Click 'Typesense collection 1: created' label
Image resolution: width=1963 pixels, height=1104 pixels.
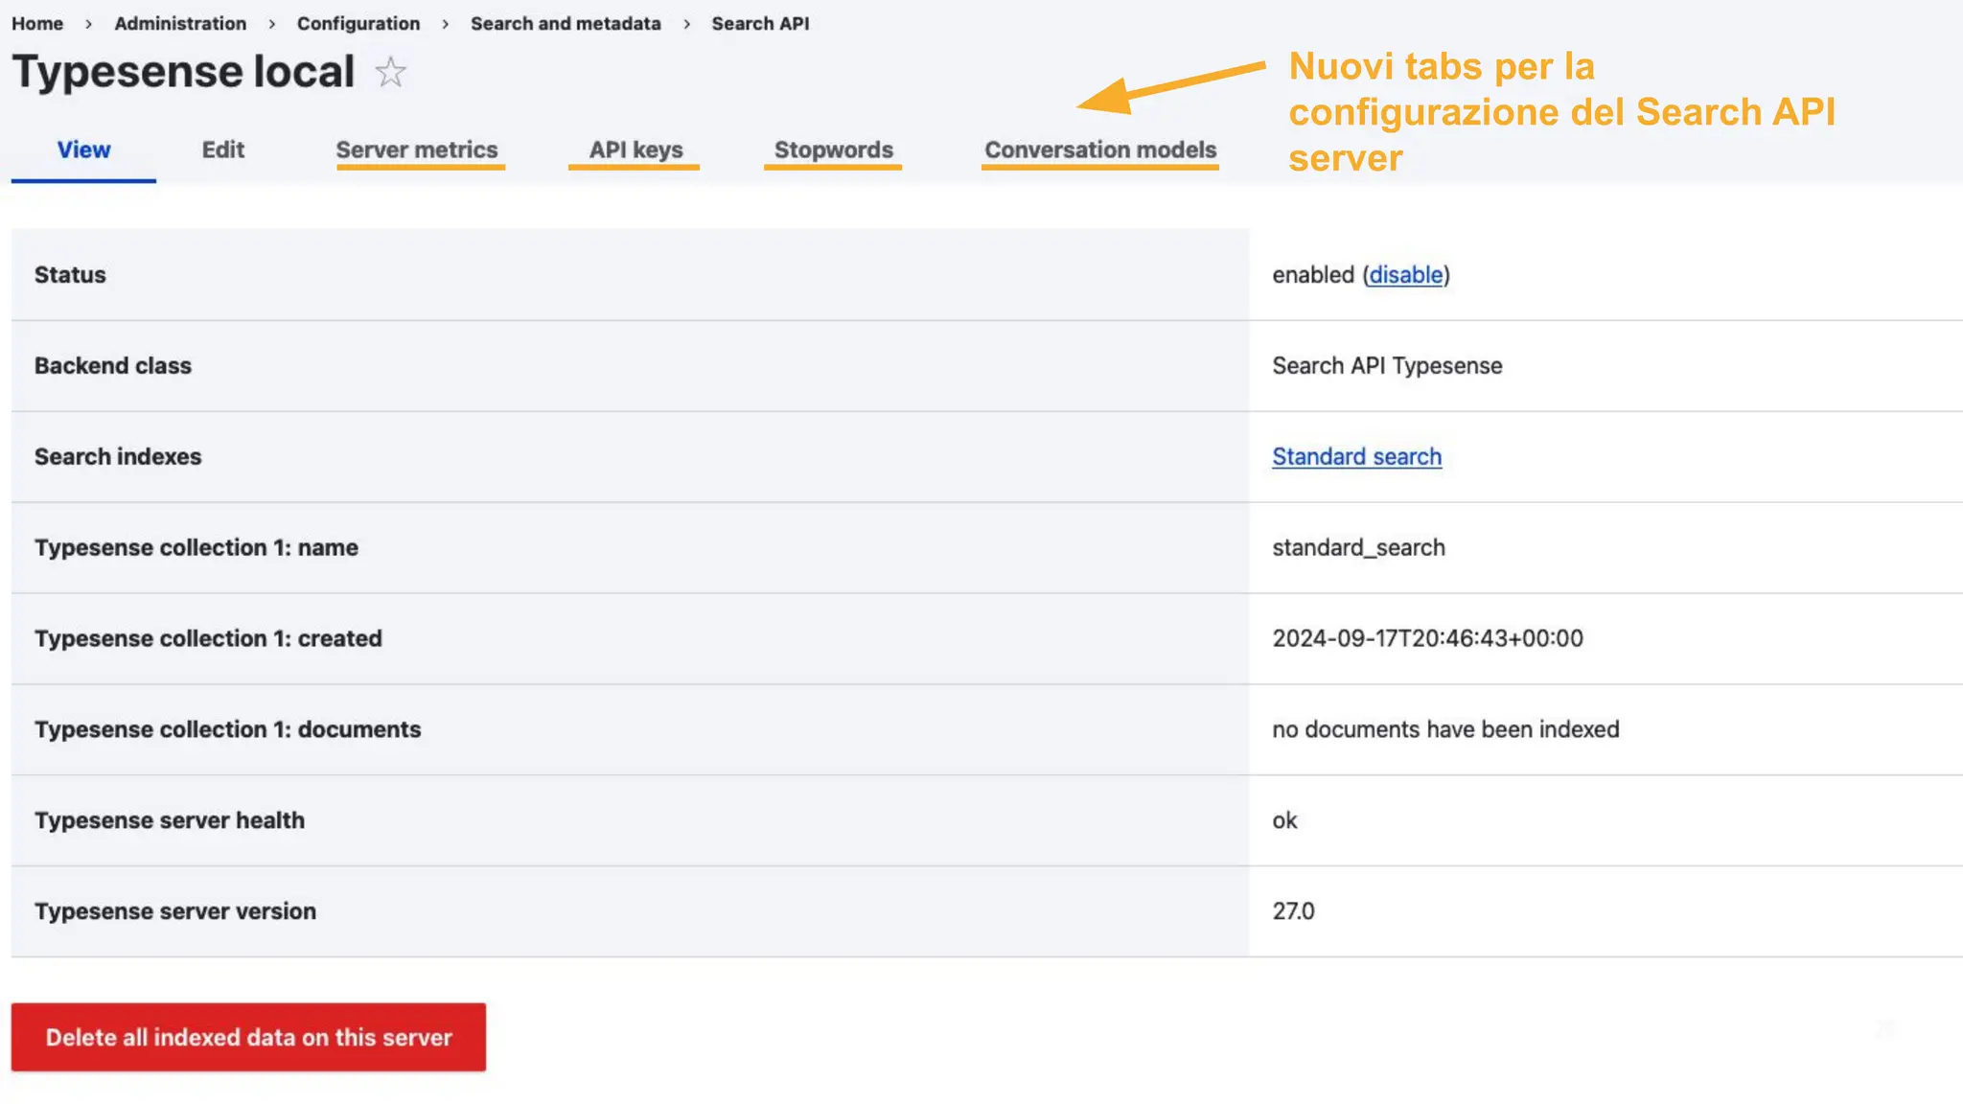click(x=208, y=638)
